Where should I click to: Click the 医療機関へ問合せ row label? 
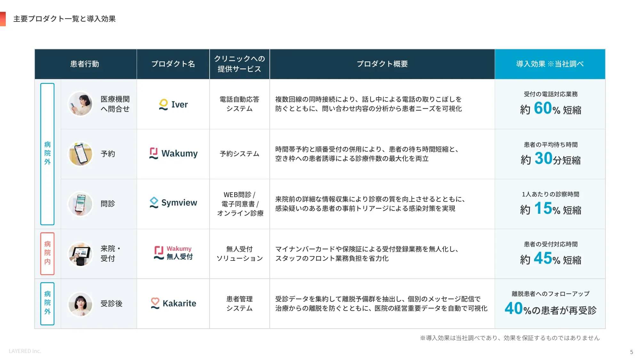115,104
